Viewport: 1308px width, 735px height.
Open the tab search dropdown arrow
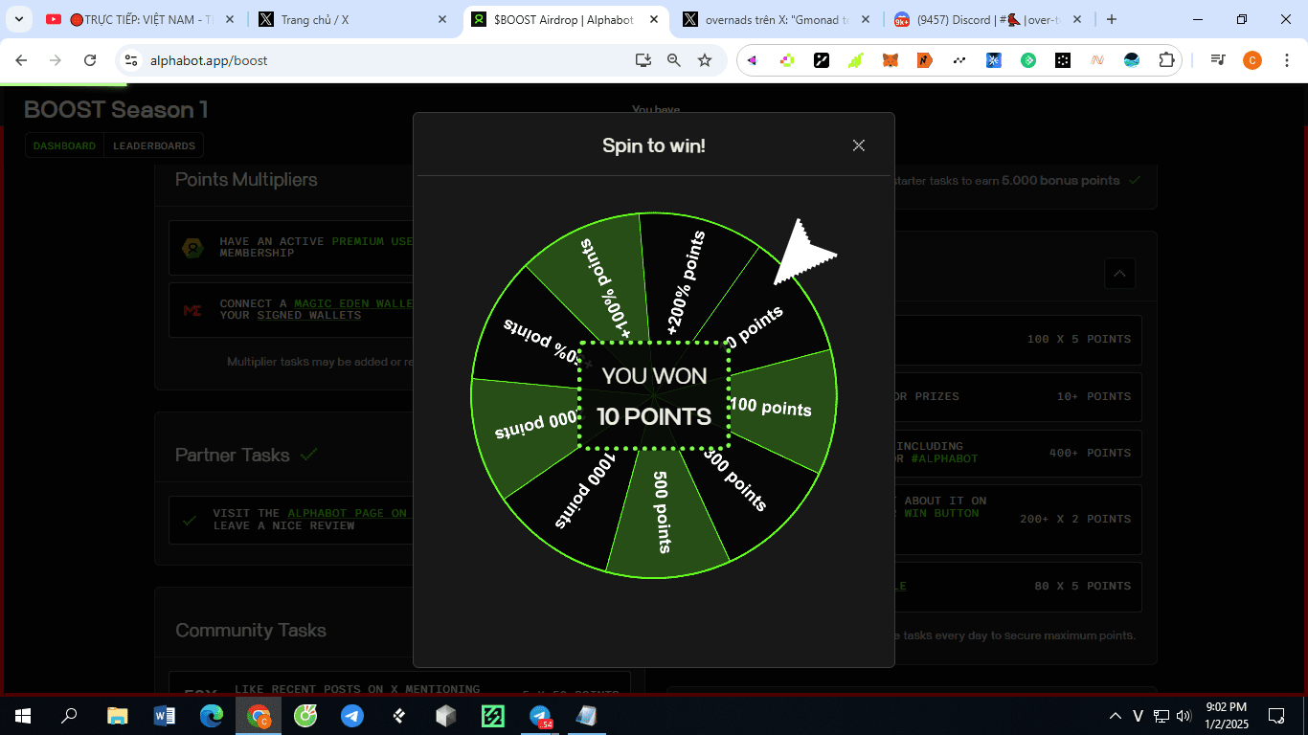click(x=18, y=19)
